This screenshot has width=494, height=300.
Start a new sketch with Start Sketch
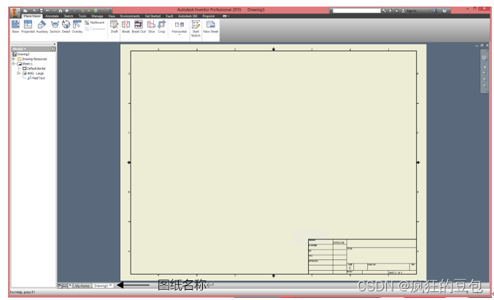[196, 28]
